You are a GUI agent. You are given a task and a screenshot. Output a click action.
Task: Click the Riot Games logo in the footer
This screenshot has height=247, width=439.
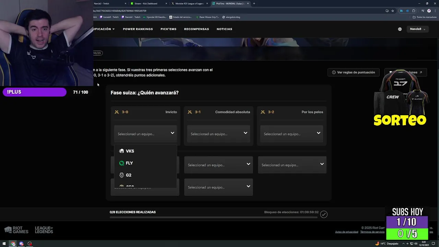pyautogui.click(x=16, y=230)
